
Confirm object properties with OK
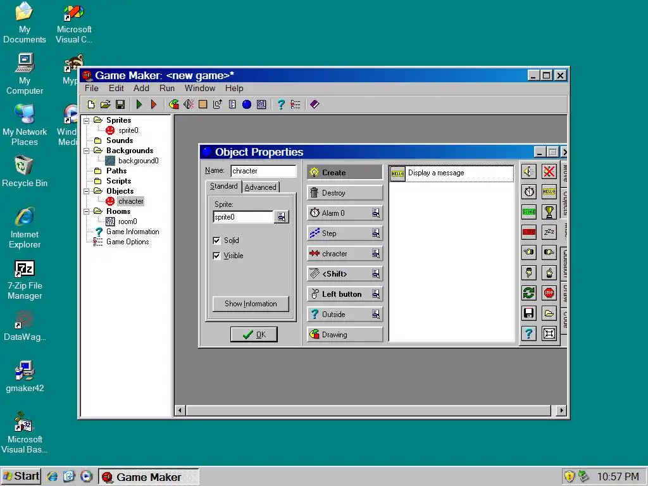pyautogui.click(x=254, y=334)
